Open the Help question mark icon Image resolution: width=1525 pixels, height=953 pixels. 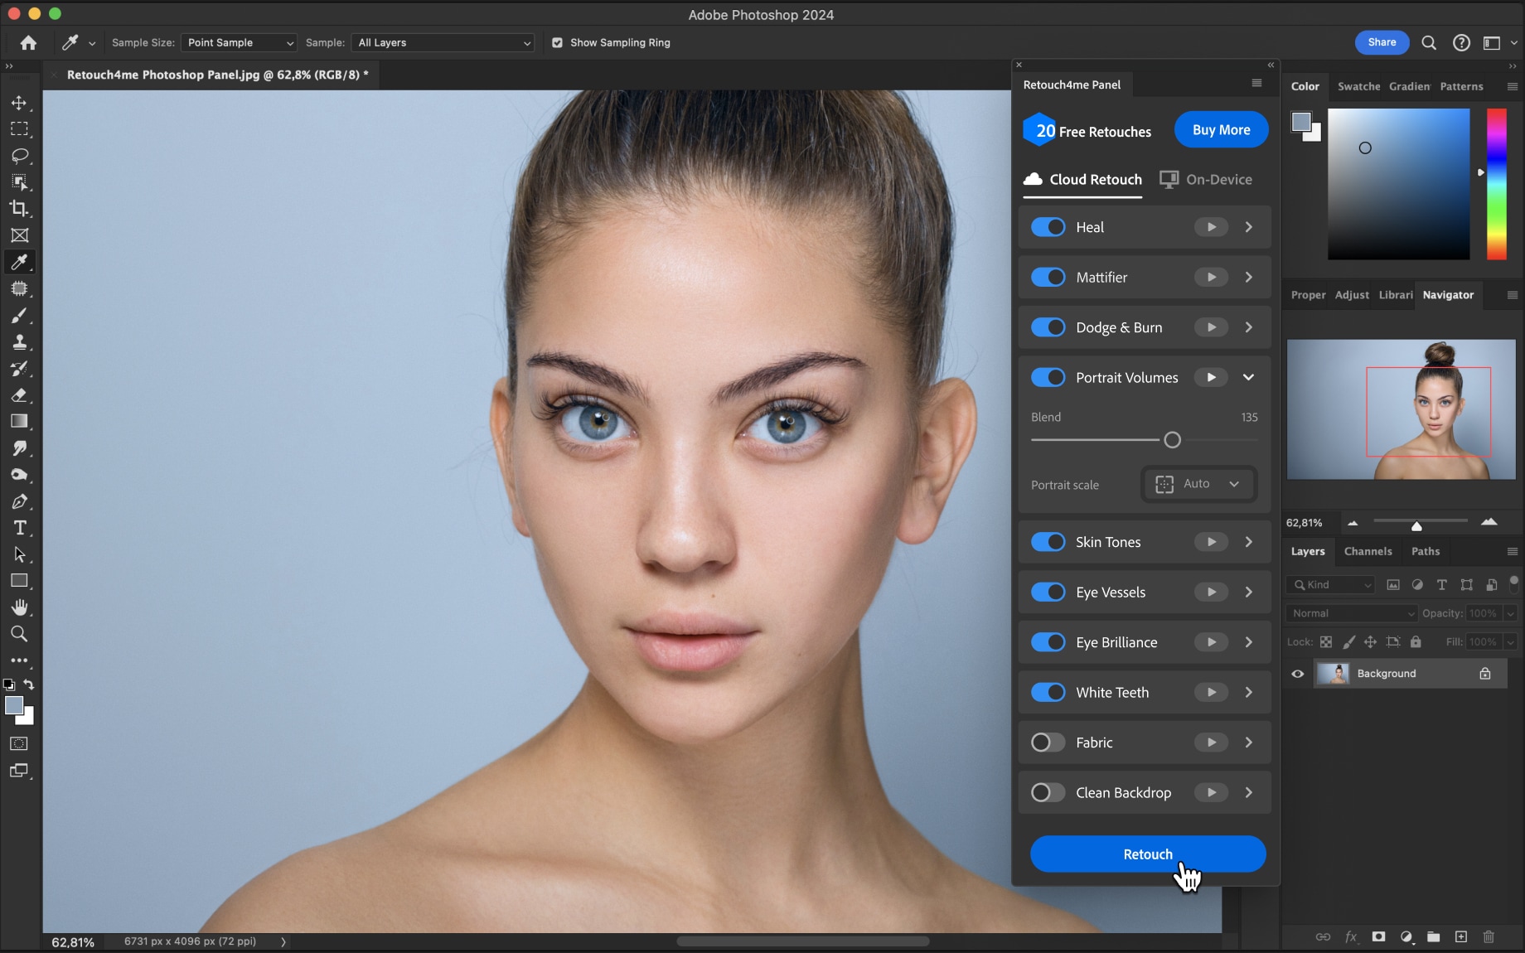[x=1461, y=42]
